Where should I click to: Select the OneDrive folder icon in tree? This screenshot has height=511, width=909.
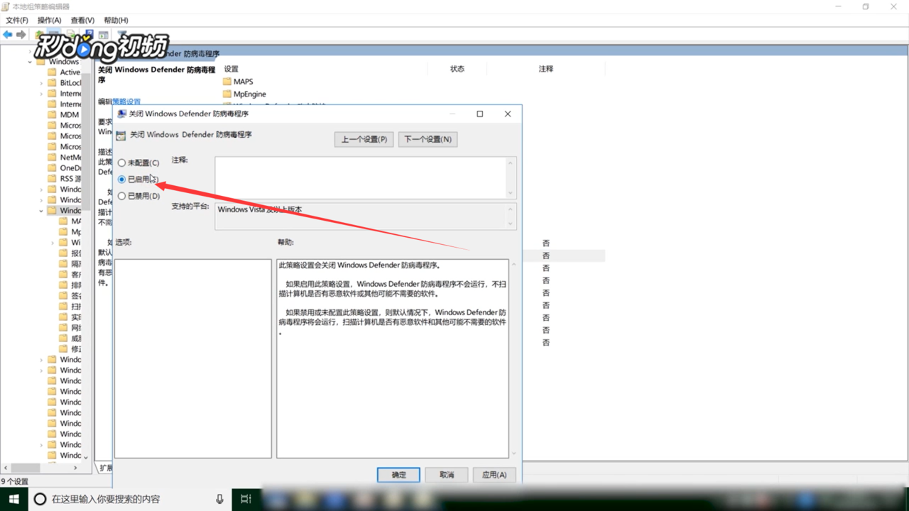[52, 168]
